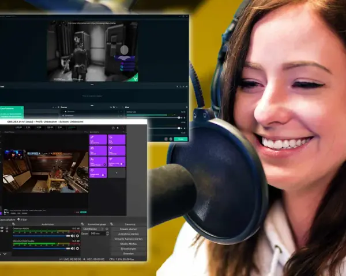Click the game preview in the OBS window
Screen dimensions: 346x276
click(x=46, y=171)
